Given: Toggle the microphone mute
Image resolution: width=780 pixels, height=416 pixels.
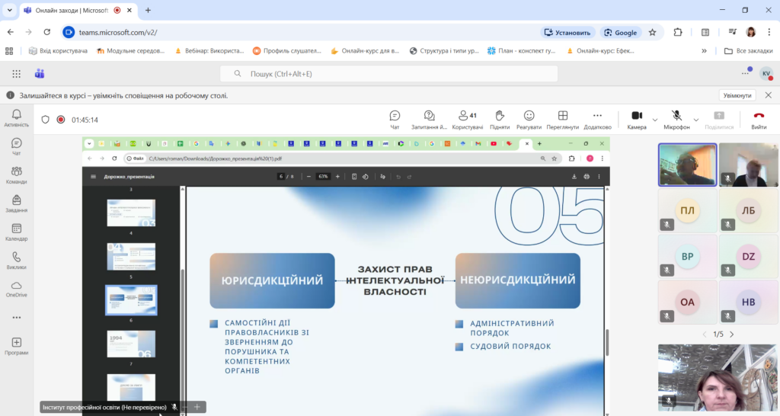Looking at the screenshot, I should 676,119.
